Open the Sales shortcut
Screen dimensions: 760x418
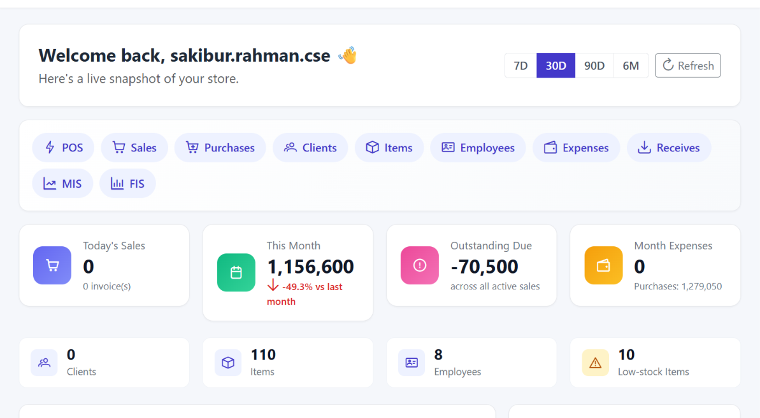click(x=134, y=148)
